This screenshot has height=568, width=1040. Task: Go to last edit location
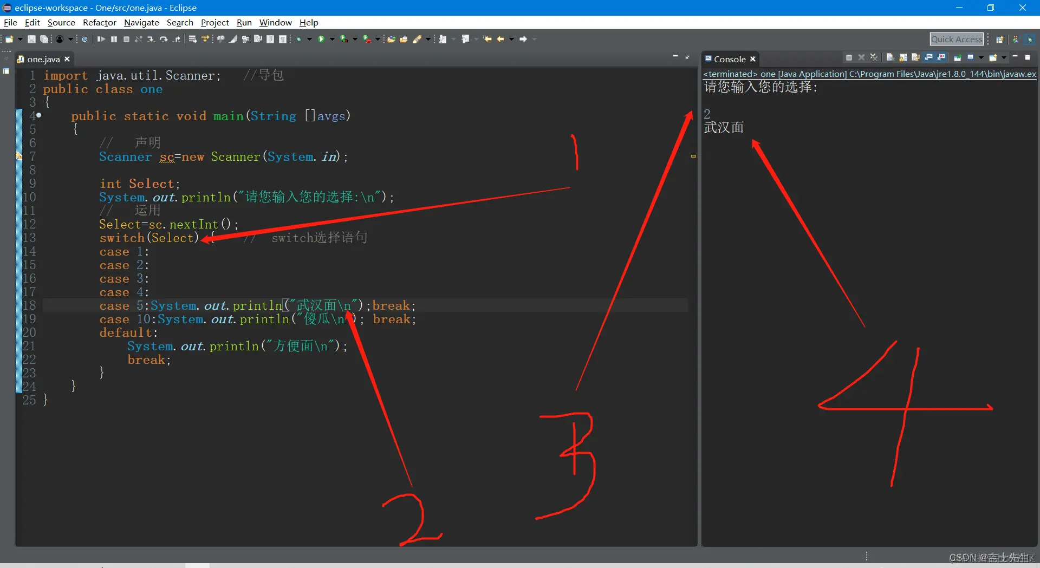tap(487, 39)
